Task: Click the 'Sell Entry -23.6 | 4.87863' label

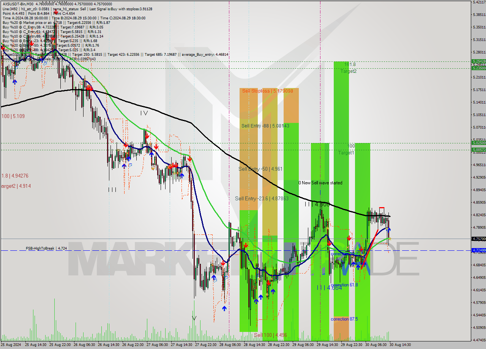Action: 262,198
